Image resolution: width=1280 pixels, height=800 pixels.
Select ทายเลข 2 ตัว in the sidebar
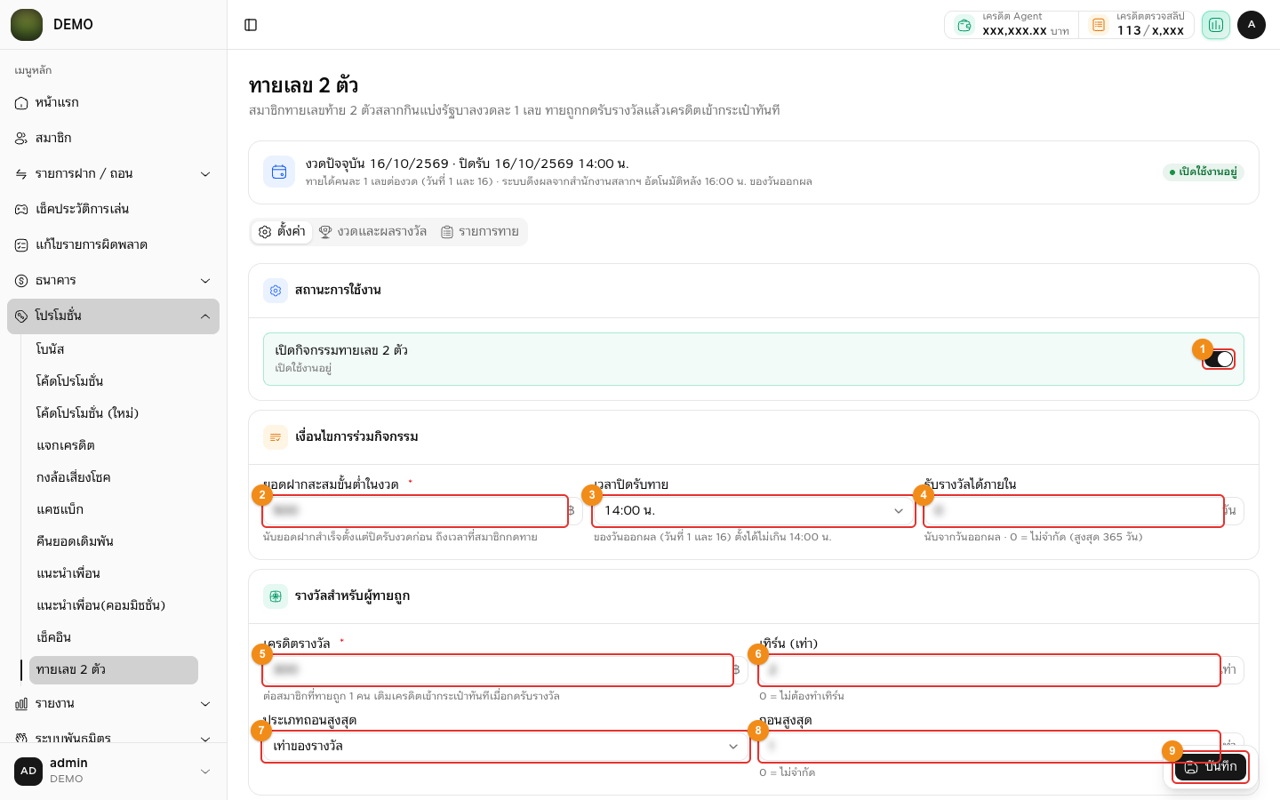click(114, 670)
